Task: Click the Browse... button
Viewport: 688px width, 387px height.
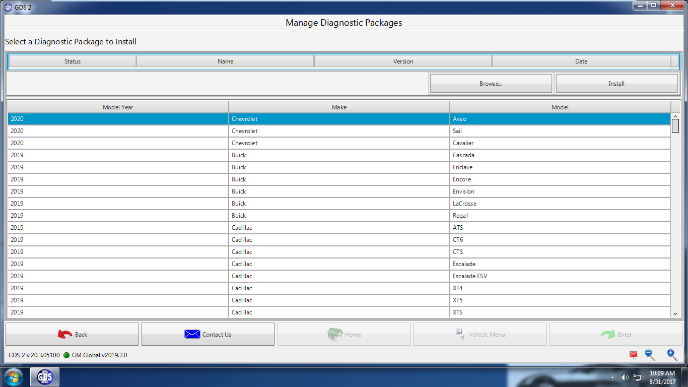Action: coord(491,84)
